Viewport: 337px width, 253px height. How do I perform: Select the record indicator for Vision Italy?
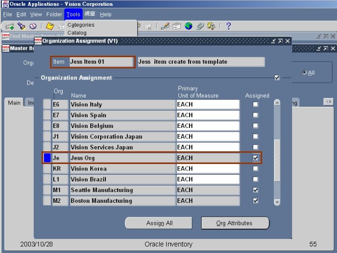click(47, 104)
